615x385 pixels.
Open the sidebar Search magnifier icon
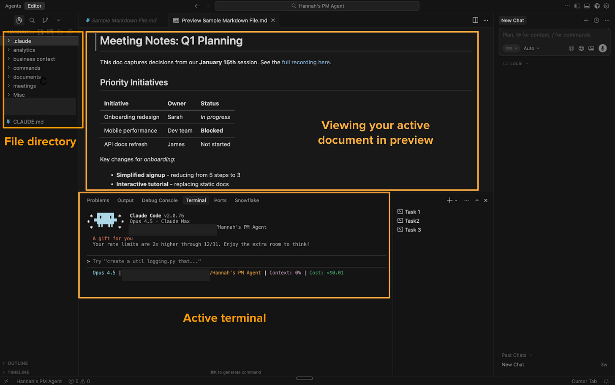point(32,20)
